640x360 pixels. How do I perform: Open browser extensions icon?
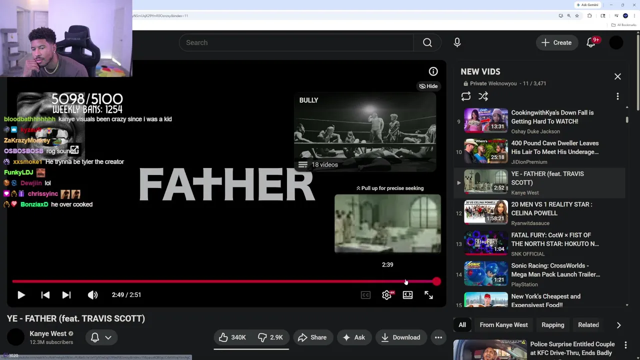tap(589, 15)
